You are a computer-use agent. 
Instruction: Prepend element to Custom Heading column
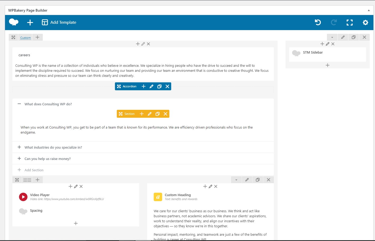(205, 186)
